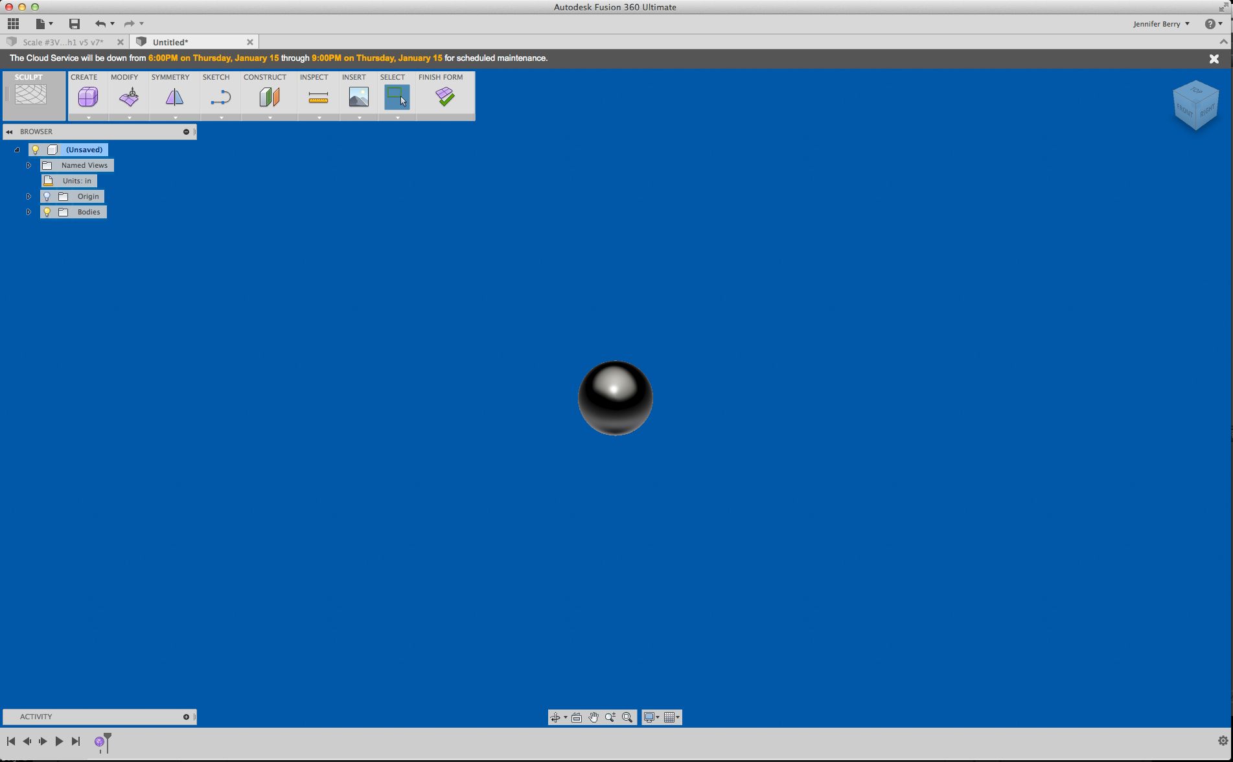The image size is (1233, 762).
Task: Select the Construct tool
Action: pyautogui.click(x=269, y=97)
